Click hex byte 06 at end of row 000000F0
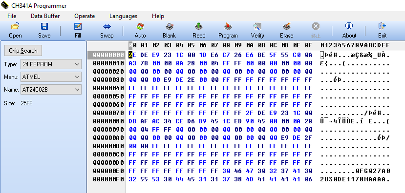Screen dimensions: 405x193 [308, 179]
